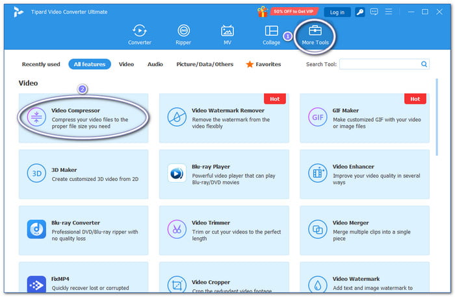Viewport: 455px width, 297px height.
Task: Open the Blu-ray Player title
Action: tap(211, 167)
